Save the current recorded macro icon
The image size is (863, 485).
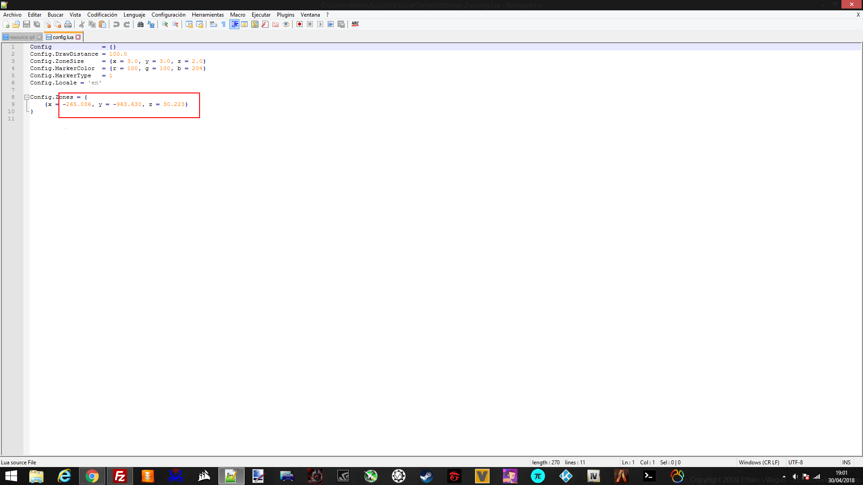click(x=341, y=24)
